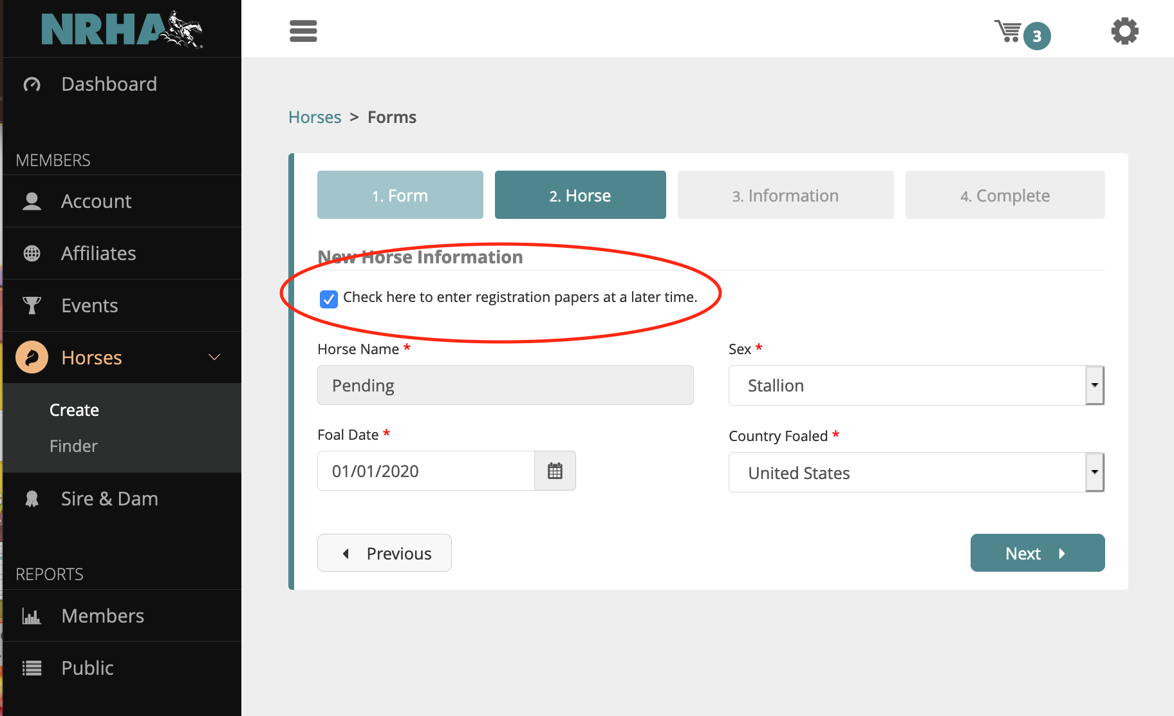The width and height of the screenshot is (1174, 716).
Task: Collapse the Horses sidebar chevron
Action: 214,357
